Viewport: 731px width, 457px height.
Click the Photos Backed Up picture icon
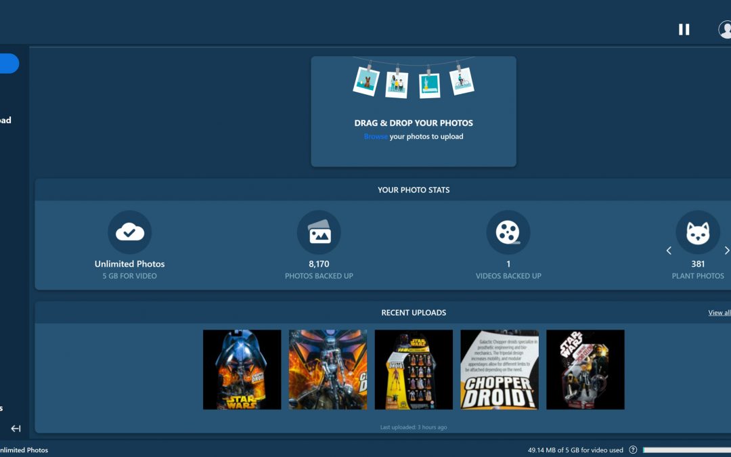[319, 232]
